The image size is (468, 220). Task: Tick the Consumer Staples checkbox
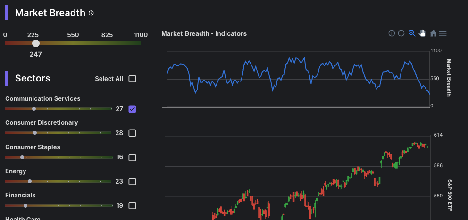coord(132,157)
